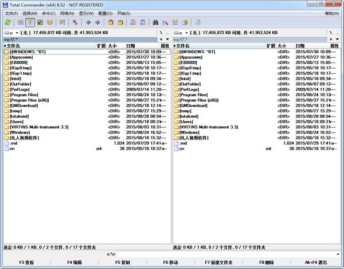Go to parent with left panel double-dot button
The height and width of the screenshot is (269, 344).
[167, 33]
